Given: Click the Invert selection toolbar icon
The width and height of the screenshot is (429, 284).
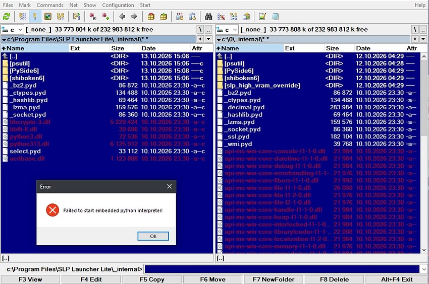Looking at the screenshot, I should (x=77, y=17).
